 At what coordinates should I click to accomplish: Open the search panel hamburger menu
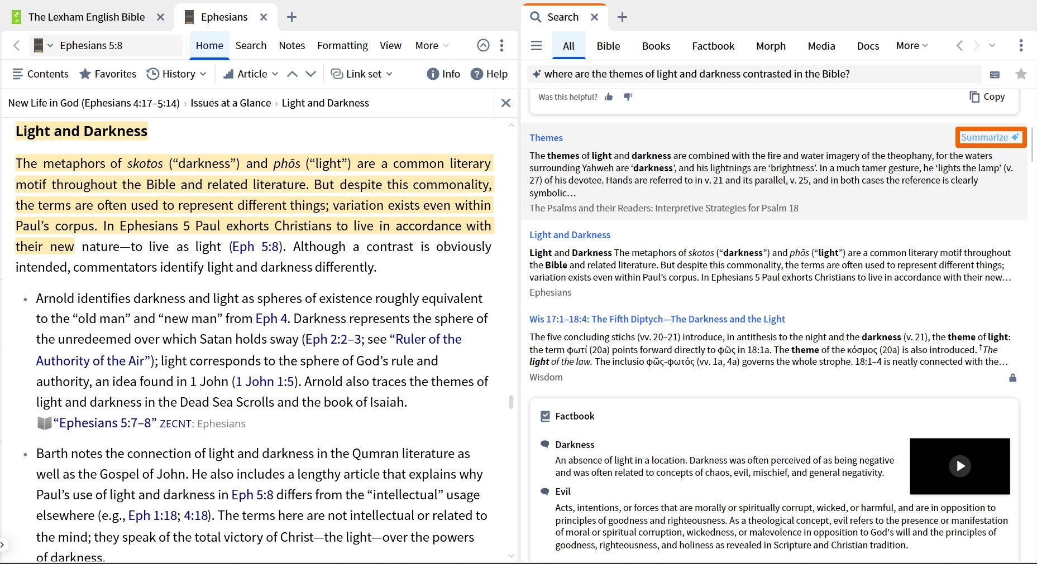pyautogui.click(x=537, y=46)
